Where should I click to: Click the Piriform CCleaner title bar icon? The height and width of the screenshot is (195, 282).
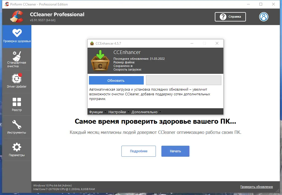pyautogui.click(x=7, y=4)
